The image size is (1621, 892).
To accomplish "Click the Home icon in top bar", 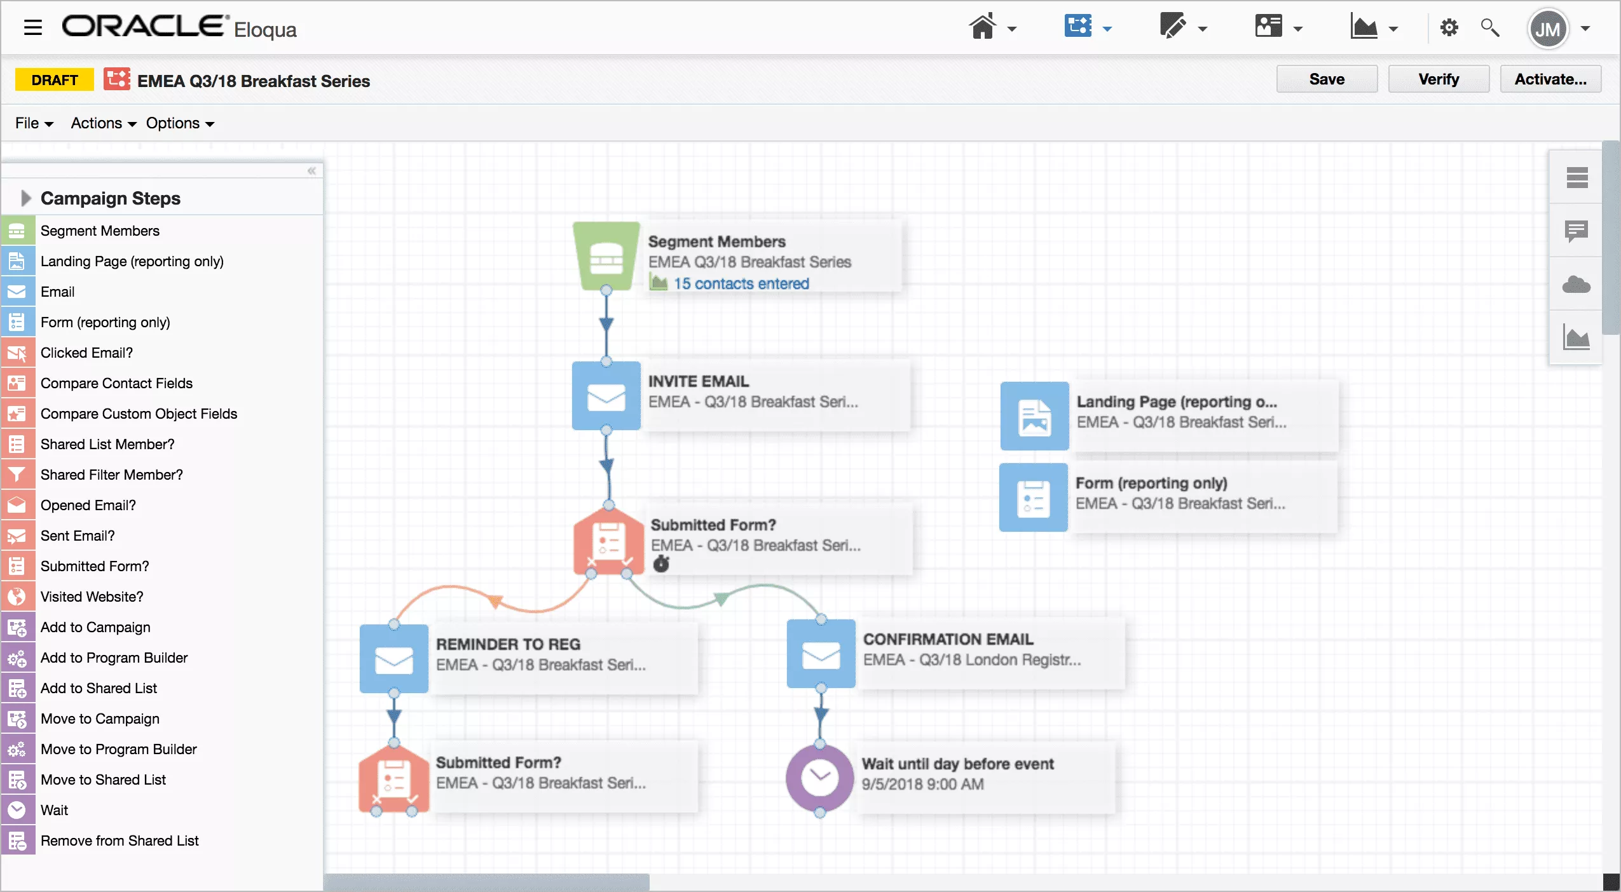I will (x=982, y=27).
